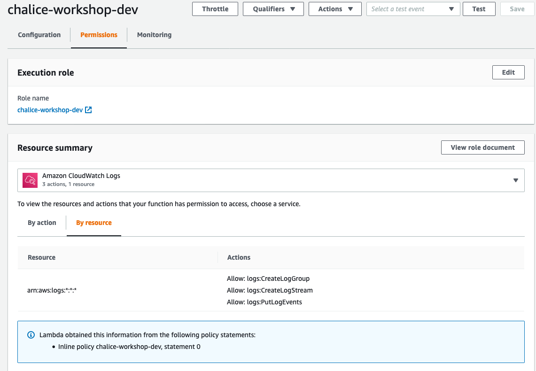Open the Monitoring tab
536x371 pixels.
pos(154,35)
